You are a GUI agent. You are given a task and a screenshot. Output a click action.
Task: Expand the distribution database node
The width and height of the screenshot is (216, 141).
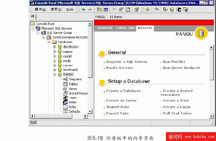pos(55,47)
